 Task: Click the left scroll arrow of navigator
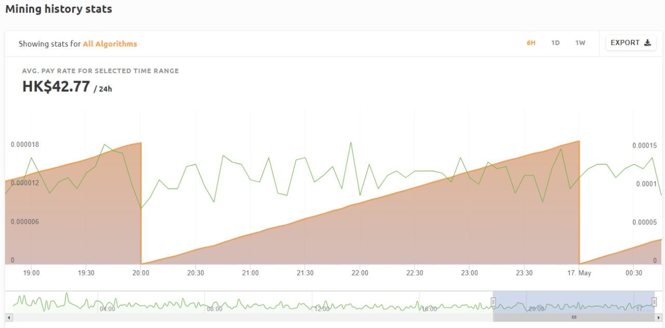[8, 317]
